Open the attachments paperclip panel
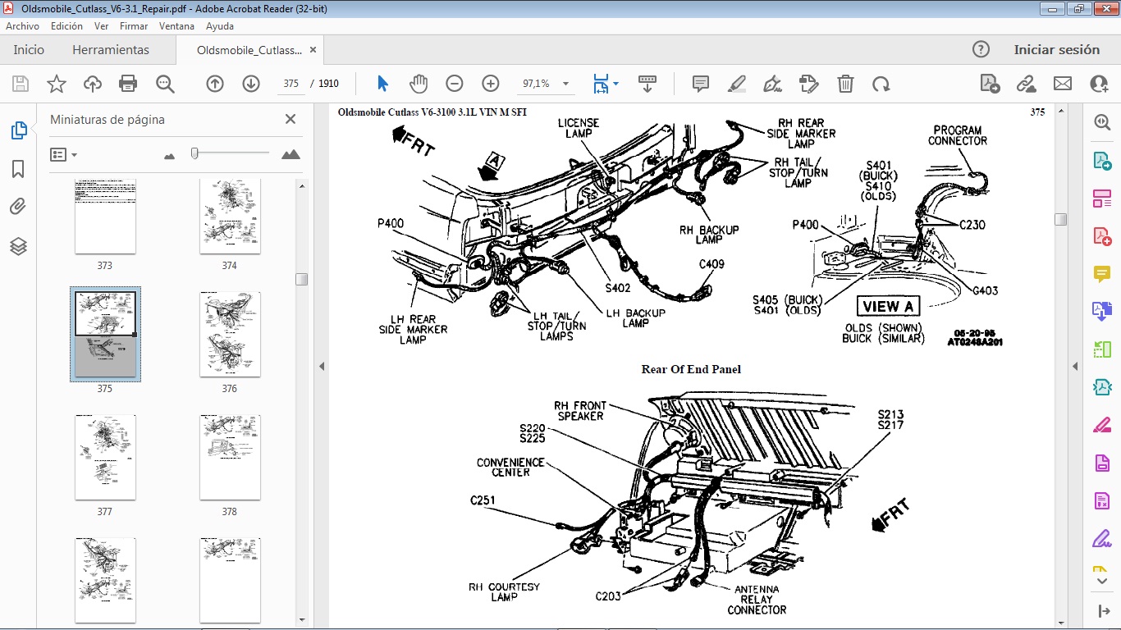Screen dimensions: 1121x630 coord(18,207)
